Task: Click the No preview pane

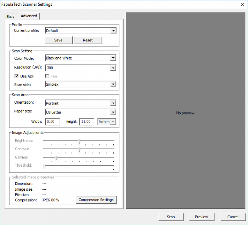Action: click(x=185, y=110)
